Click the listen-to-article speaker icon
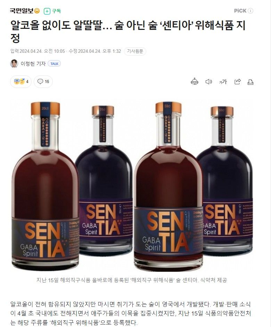Screen dimensions: 271x327 [209, 82]
